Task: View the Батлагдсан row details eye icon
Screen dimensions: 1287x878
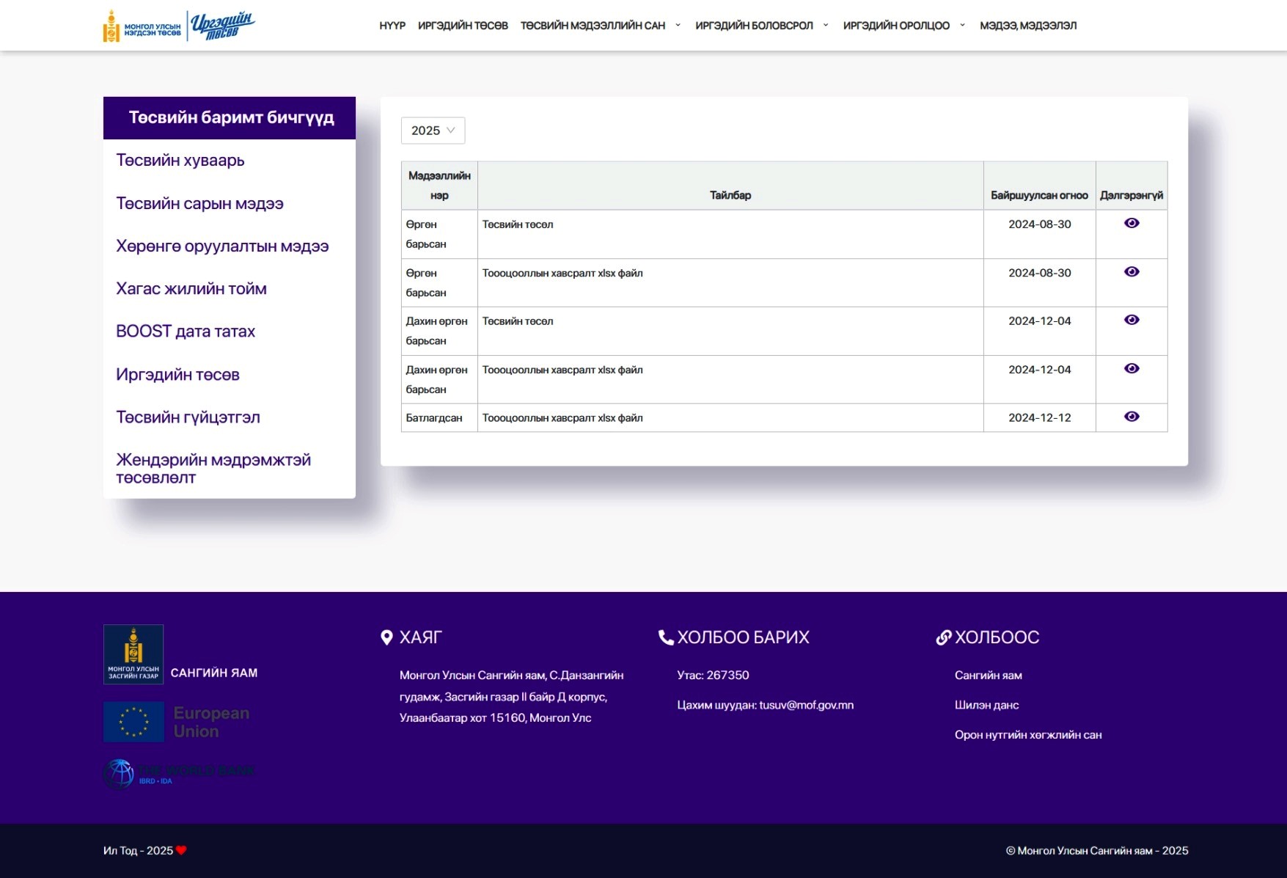Action: (1131, 417)
